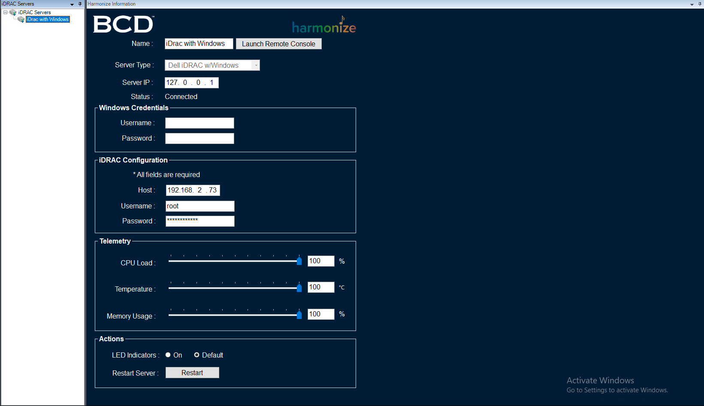Click the Restart server button
This screenshot has height=406, width=704.
point(192,373)
